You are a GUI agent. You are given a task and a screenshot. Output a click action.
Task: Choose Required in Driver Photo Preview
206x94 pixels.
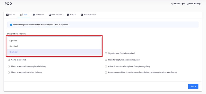(54, 46)
